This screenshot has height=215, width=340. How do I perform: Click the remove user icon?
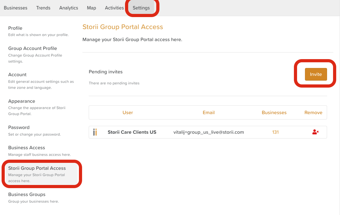[315, 132]
